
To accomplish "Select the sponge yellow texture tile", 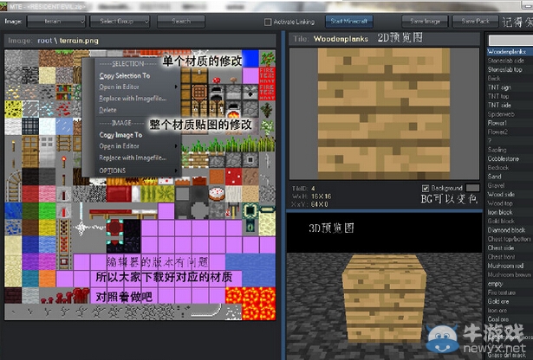I will tap(13, 109).
